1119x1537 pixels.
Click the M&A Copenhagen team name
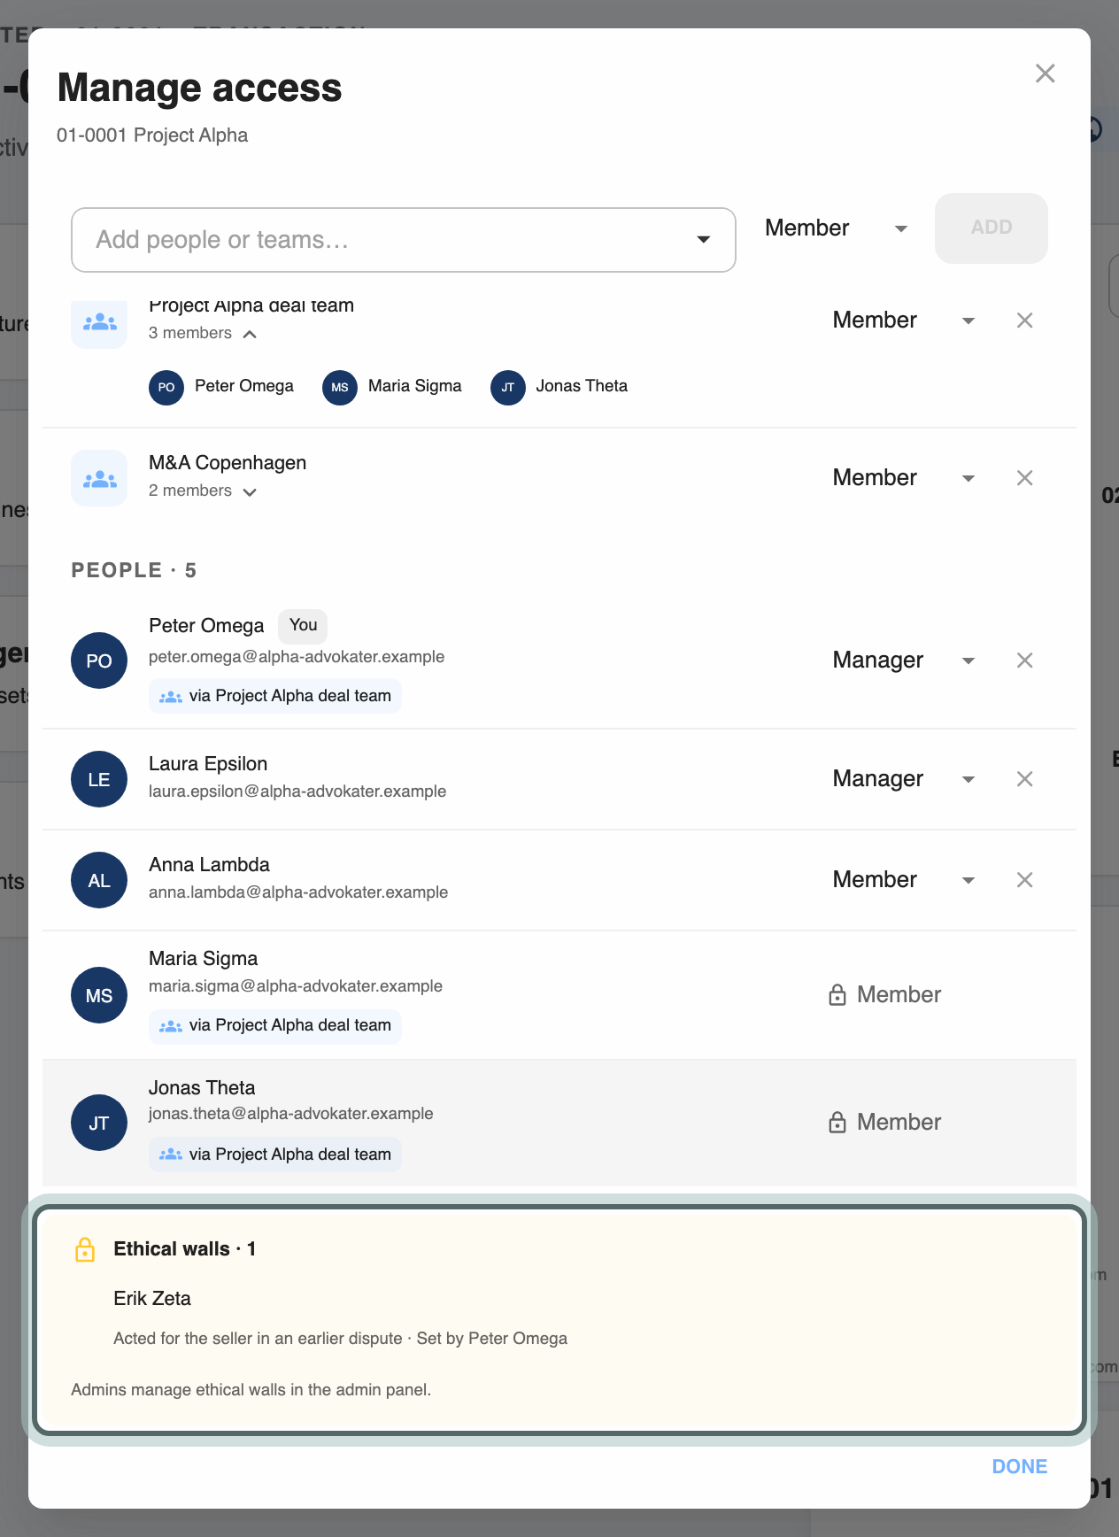pyautogui.click(x=228, y=463)
